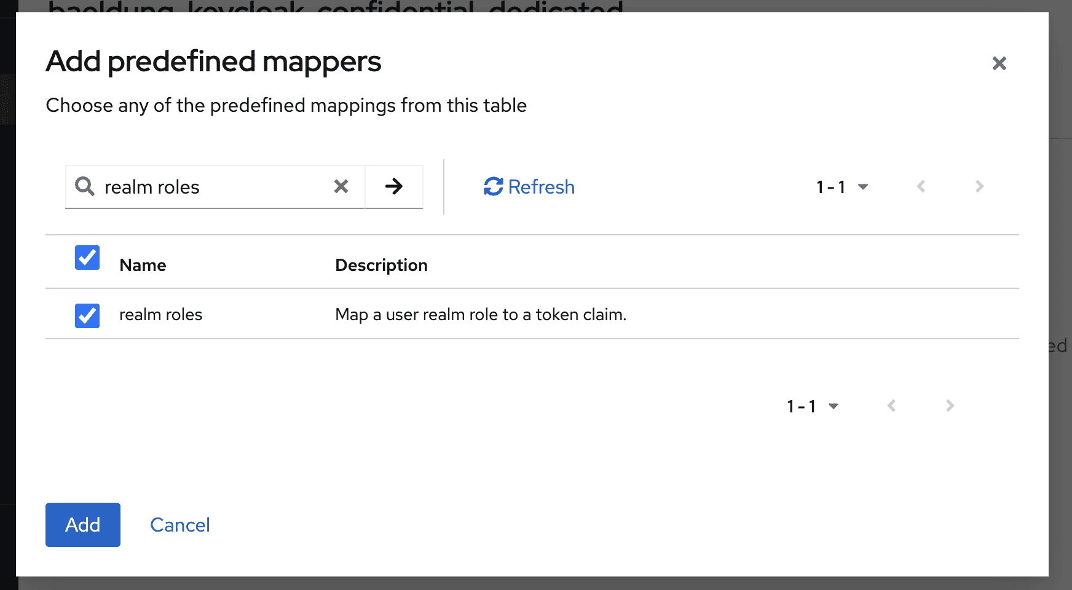Click the Refresh circular arrows icon
The image size is (1072, 590).
click(493, 186)
